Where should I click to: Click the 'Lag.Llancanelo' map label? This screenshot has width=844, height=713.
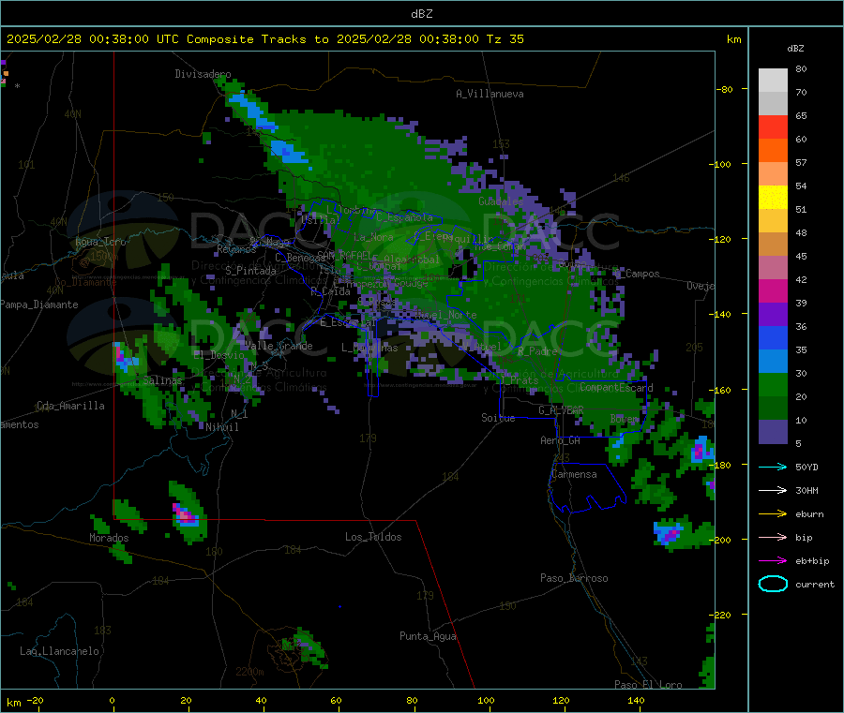coord(59,651)
